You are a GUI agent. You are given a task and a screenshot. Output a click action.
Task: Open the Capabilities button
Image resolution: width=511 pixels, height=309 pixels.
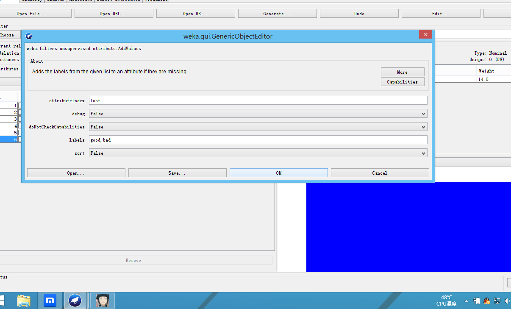tap(403, 82)
